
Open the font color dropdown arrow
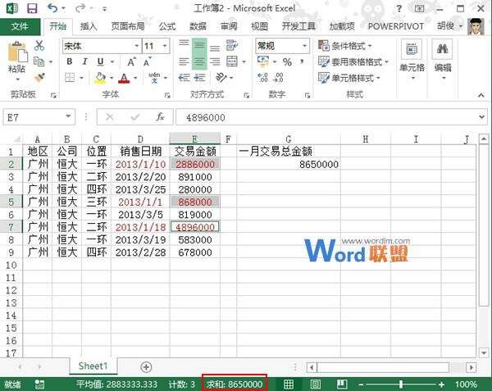135,78
